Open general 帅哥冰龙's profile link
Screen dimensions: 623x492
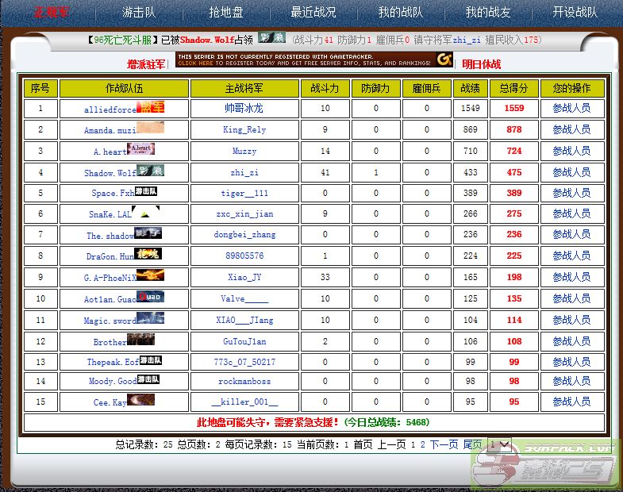[244, 108]
